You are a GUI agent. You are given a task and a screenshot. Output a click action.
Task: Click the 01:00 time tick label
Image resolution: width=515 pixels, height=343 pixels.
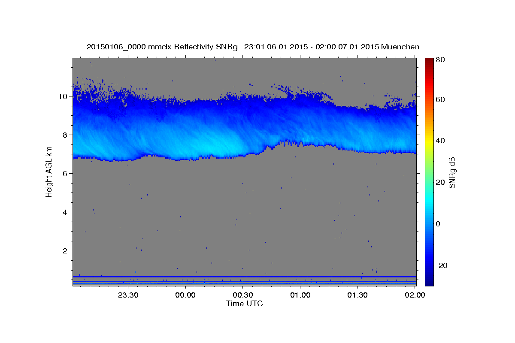(x=300, y=295)
